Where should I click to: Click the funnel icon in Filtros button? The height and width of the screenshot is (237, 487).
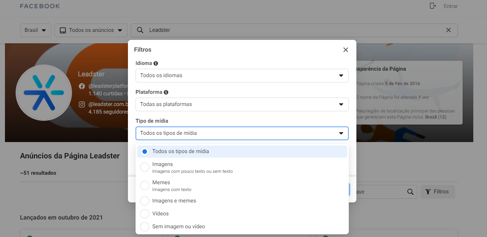pos(428,191)
